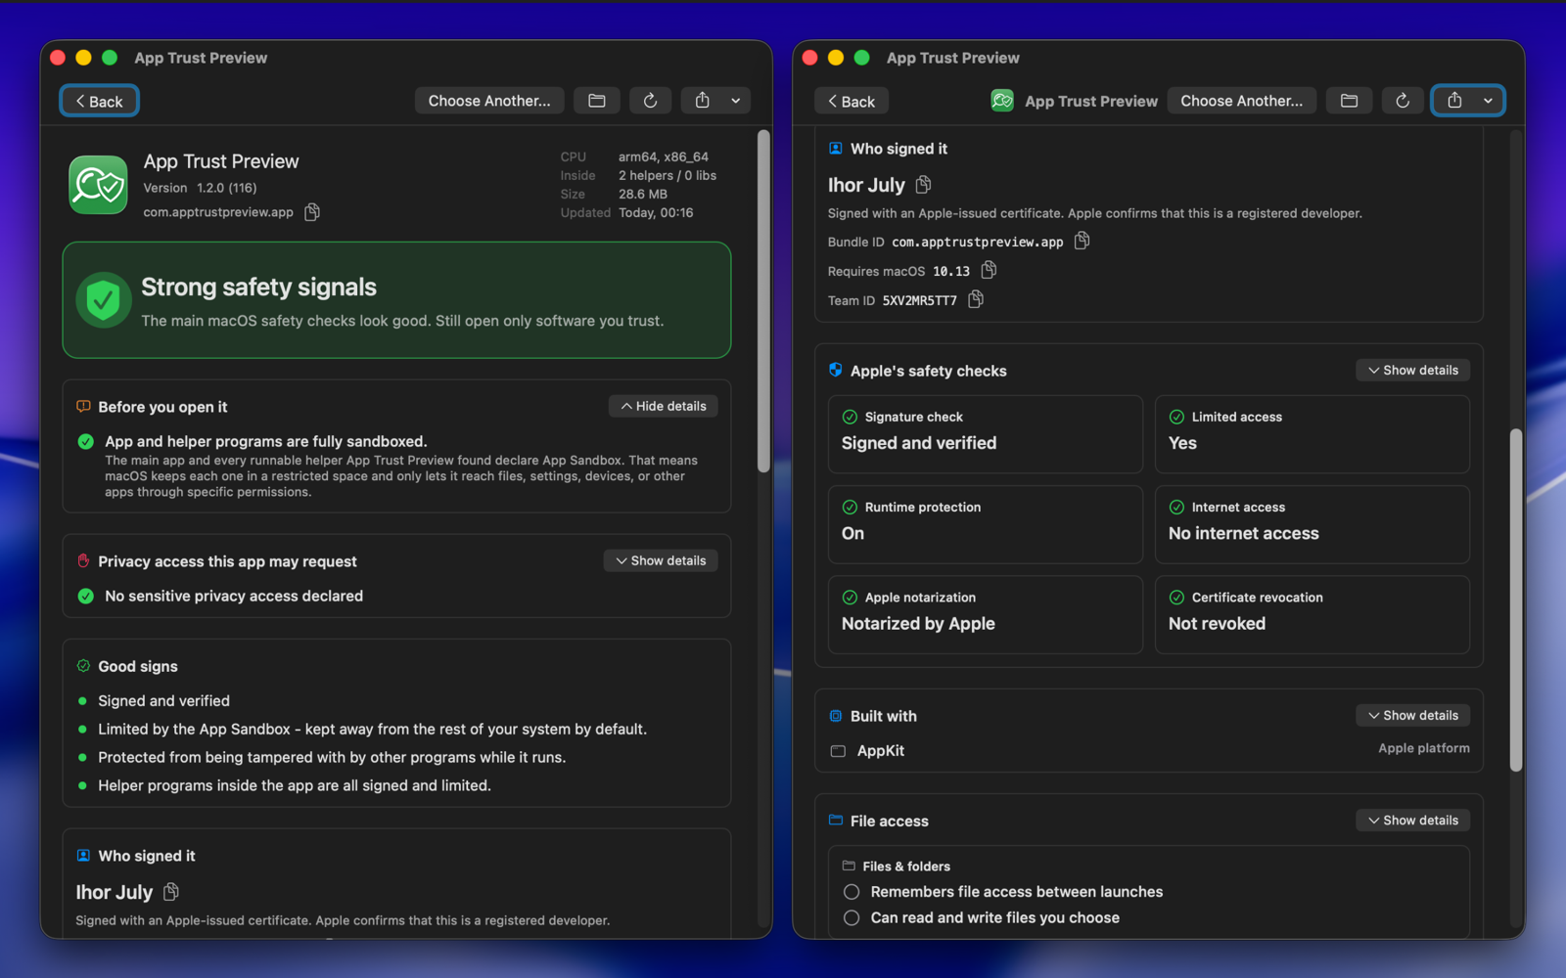Refresh analysis in left window

click(650, 101)
